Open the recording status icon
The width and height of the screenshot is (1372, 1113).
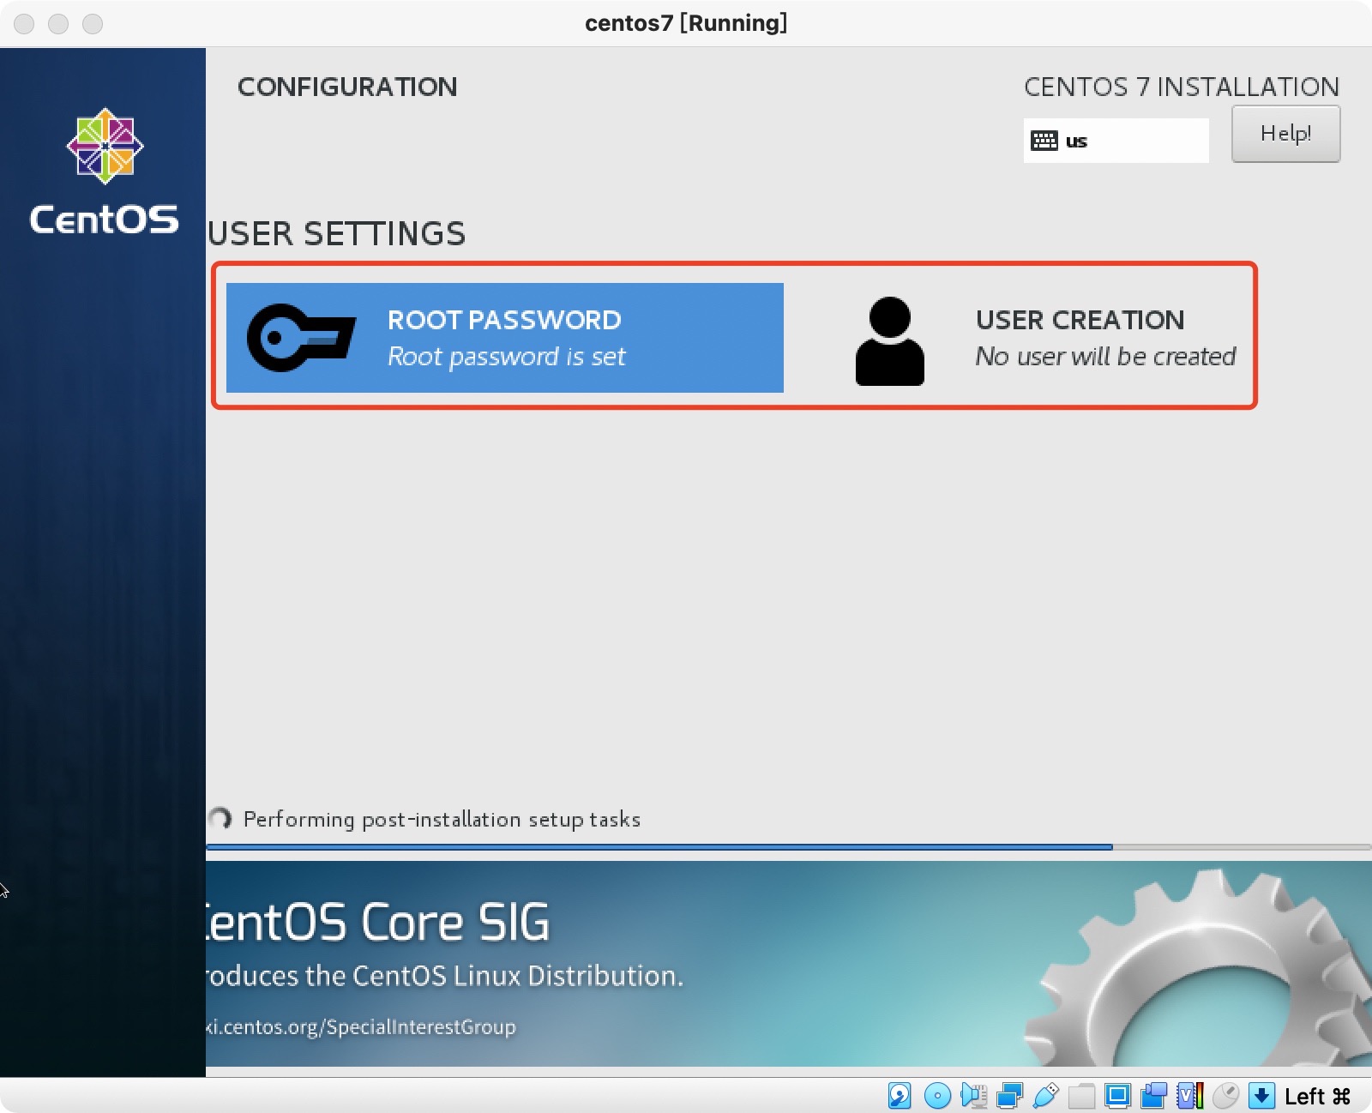(1153, 1095)
